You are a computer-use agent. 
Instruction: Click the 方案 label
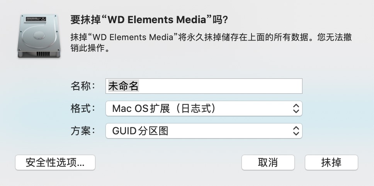(x=83, y=131)
